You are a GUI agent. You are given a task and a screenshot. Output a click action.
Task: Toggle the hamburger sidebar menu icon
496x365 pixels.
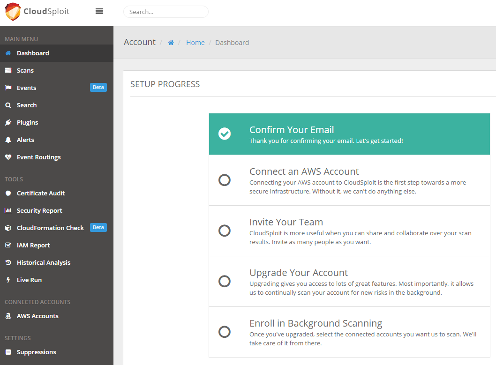tap(99, 11)
